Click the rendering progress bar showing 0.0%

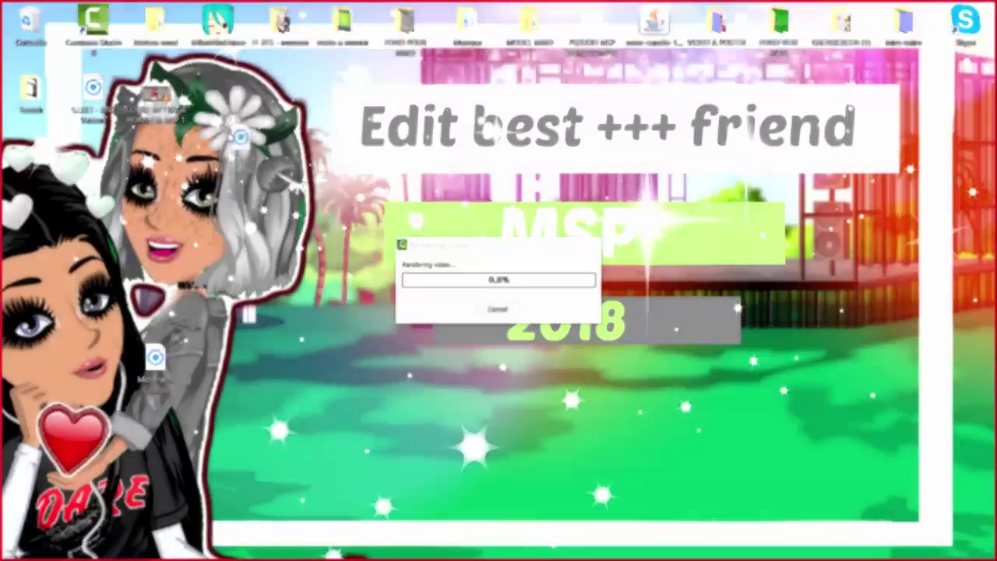click(x=498, y=280)
